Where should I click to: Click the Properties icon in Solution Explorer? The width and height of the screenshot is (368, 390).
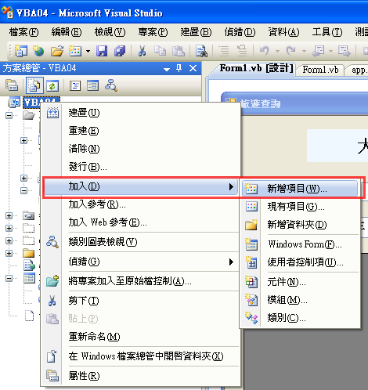(12, 85)
